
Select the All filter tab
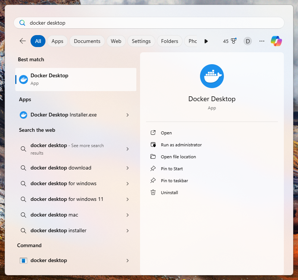38,41
